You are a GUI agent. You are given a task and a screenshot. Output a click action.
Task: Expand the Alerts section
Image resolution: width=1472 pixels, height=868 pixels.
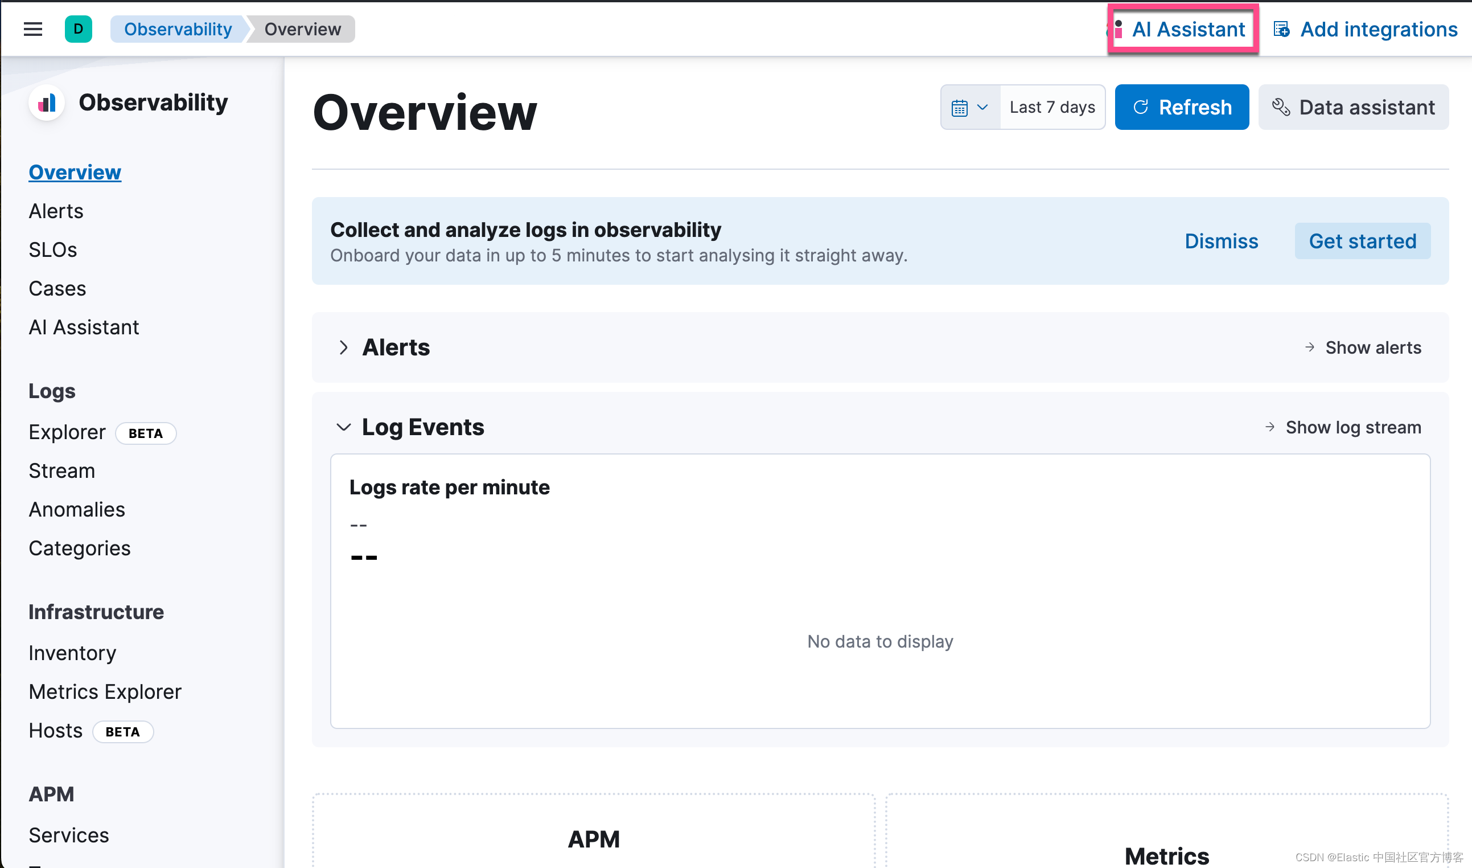tap(344, 347)
